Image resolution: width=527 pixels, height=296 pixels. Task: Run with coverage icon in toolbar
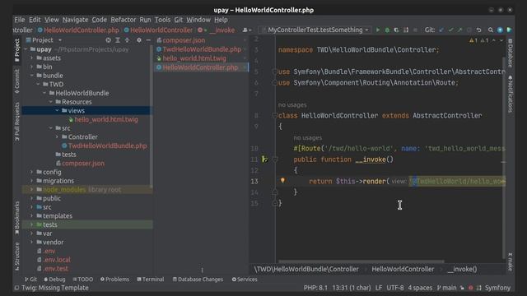point(397,30)
